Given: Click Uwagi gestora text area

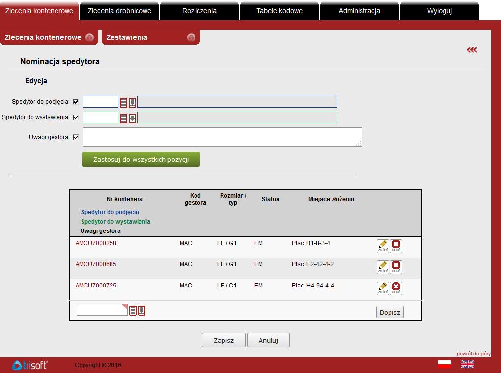Looking at the screenshot, I should click(x=223, y=137).
